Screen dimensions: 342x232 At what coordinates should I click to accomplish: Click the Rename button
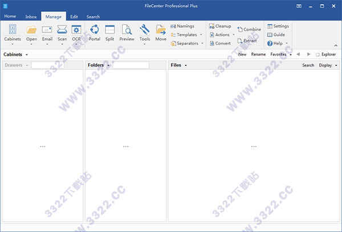click(258, 55)
